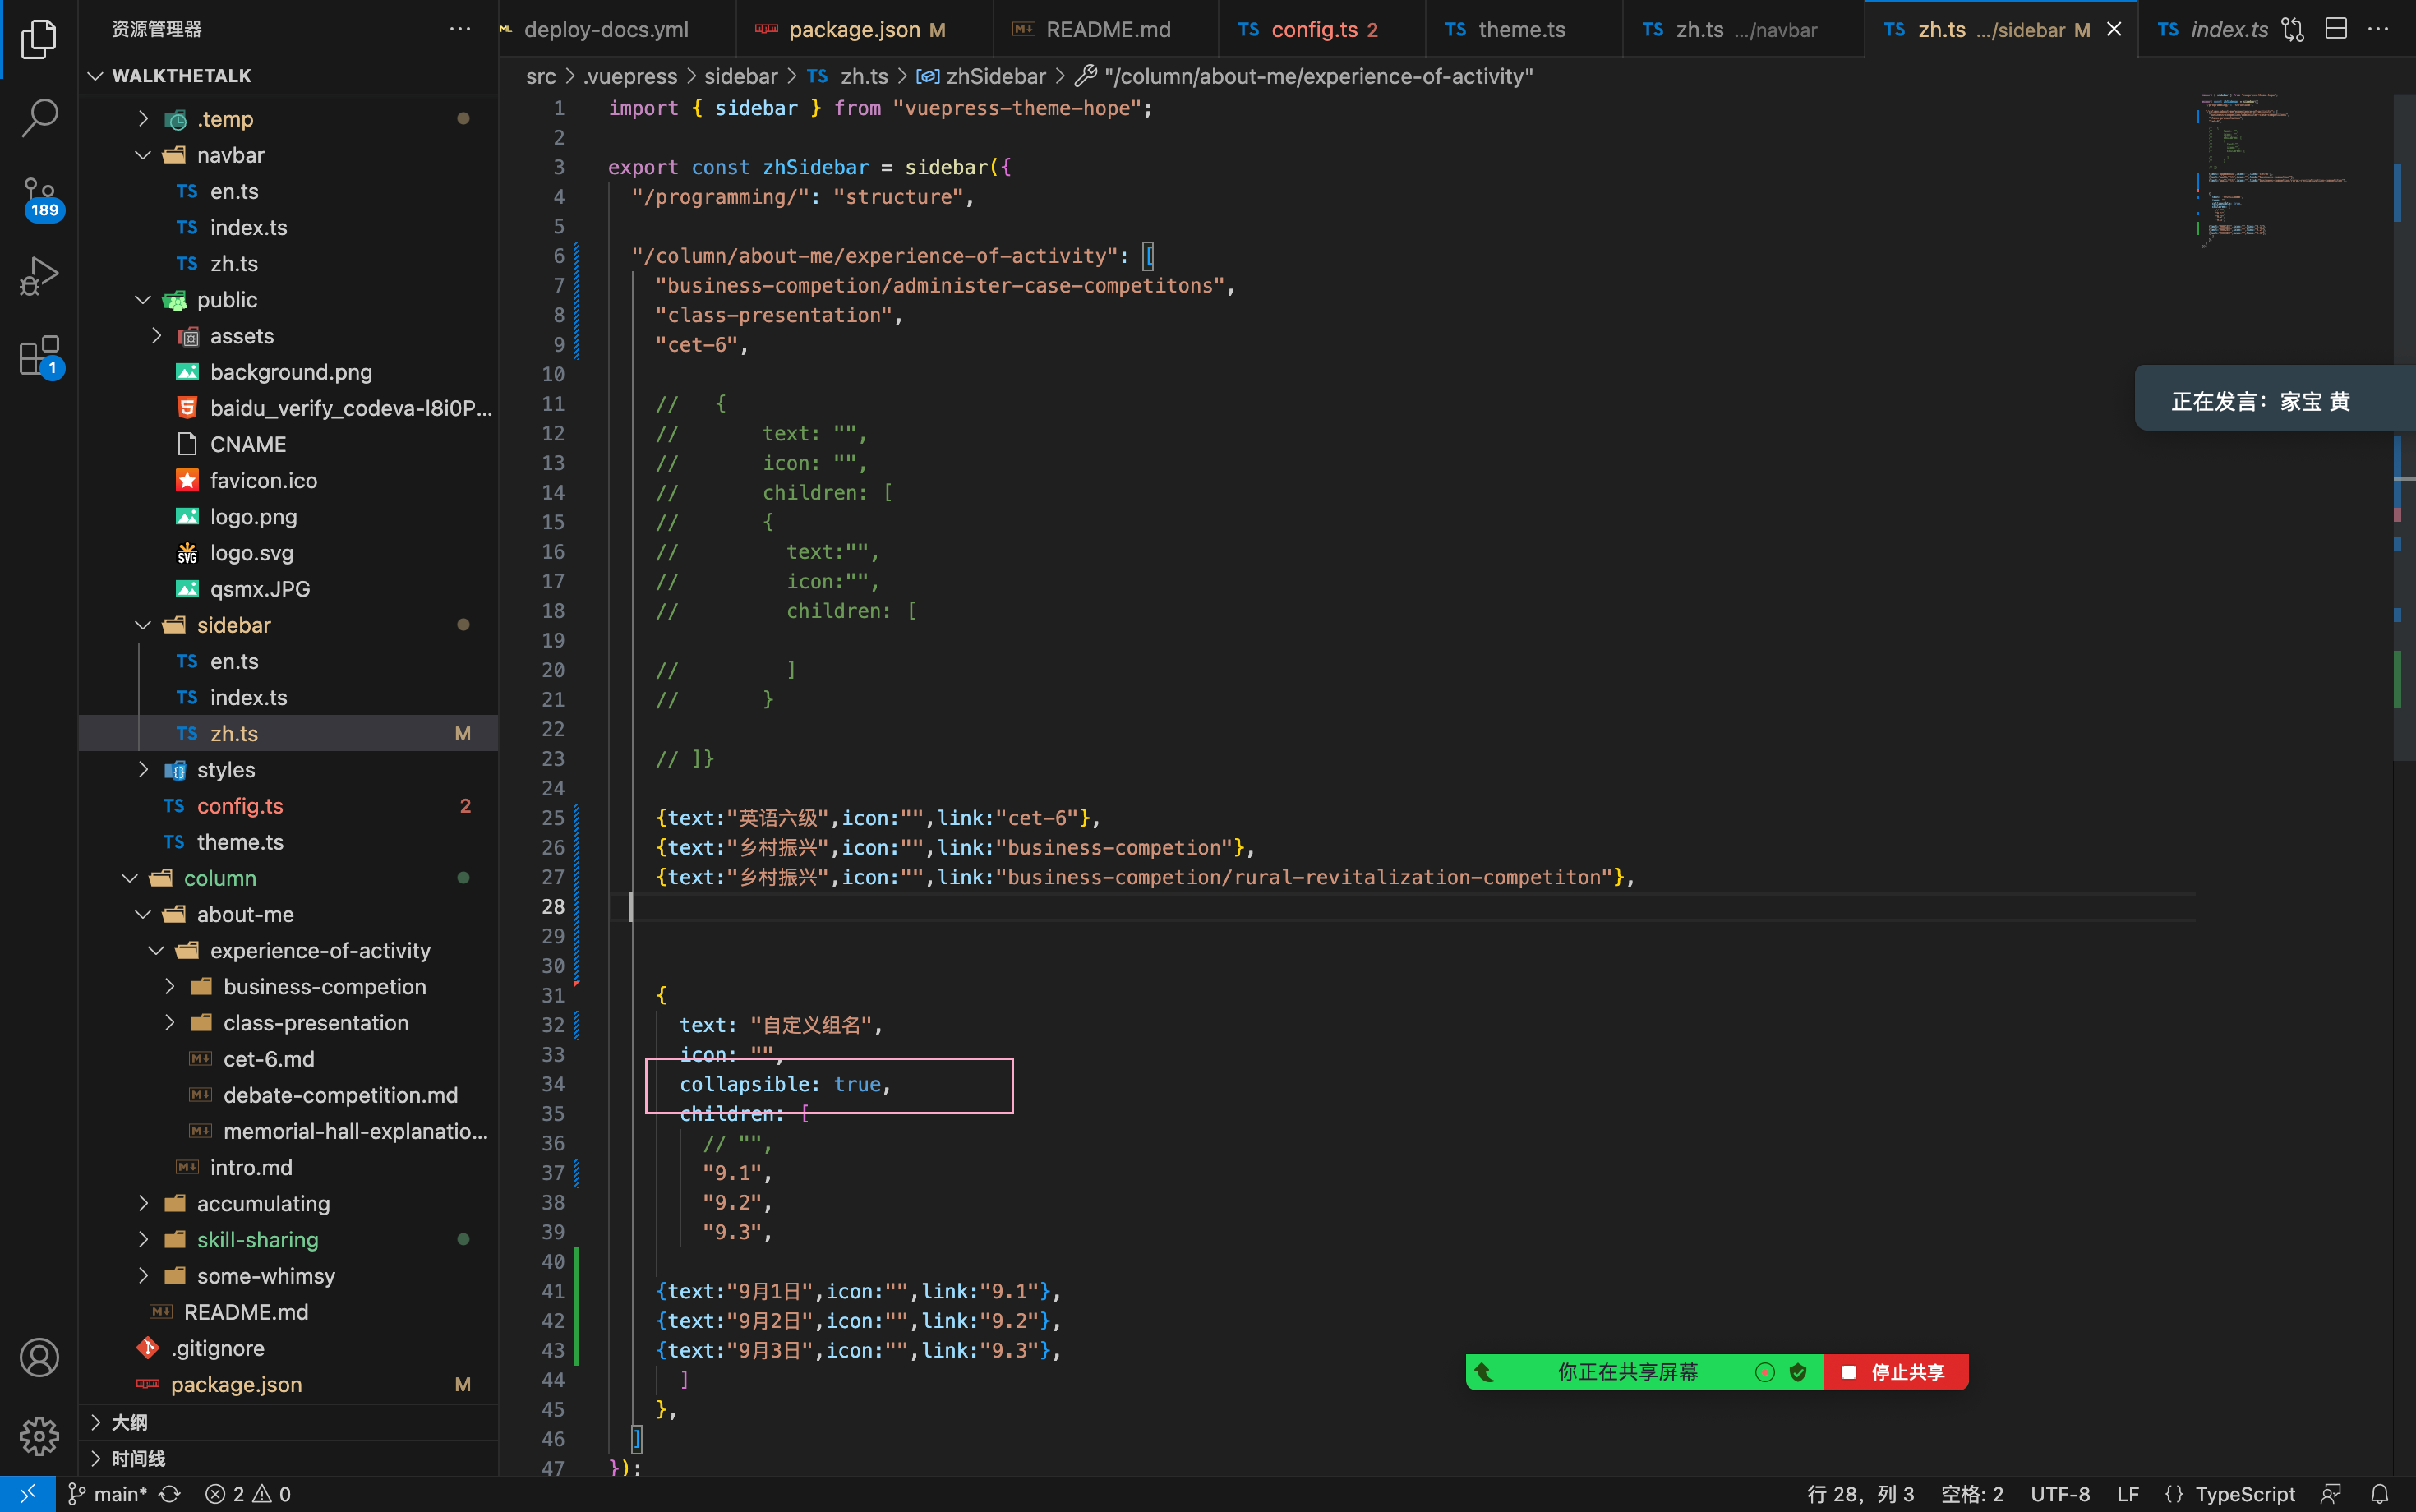Change encoding via UTF-8 status item

2060,1494
